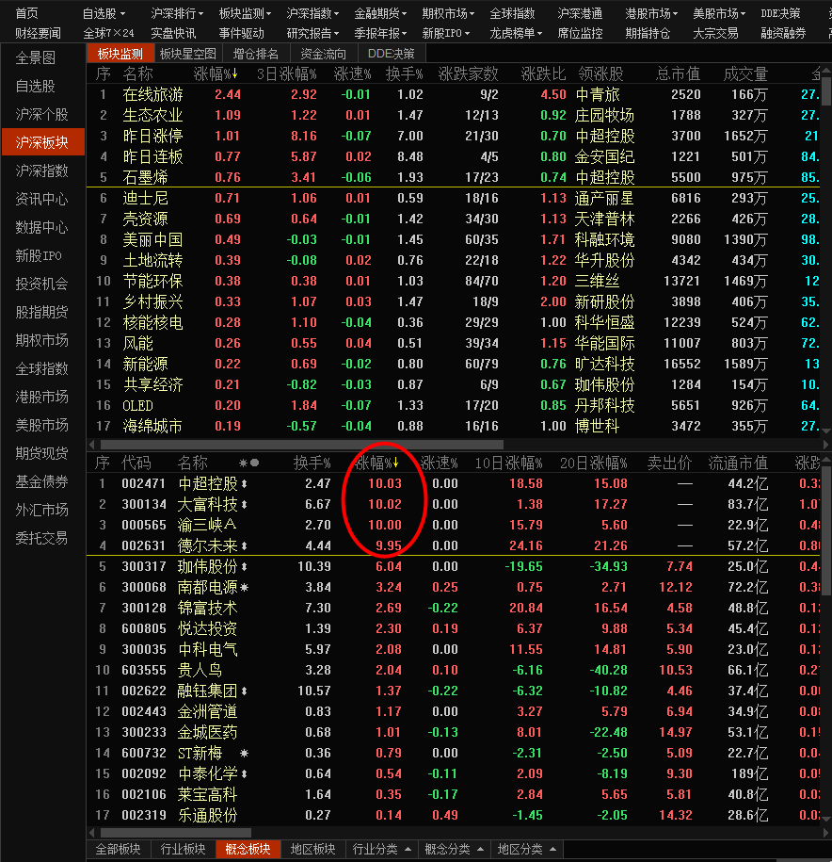Expand the 行业分类 popup at the bottom
The height and width of the screenshot is (862, 832).
[382, 850]
